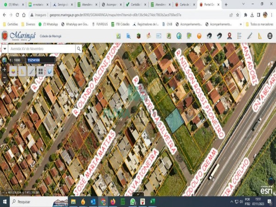Click the search magnifier button
Viewport: 276px width, 207px height.
point(79,48)
